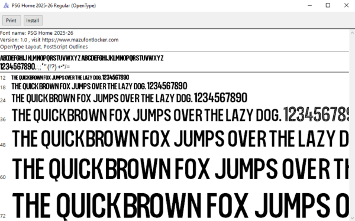This screenshot has height=221, width=355.
Task: Minimize the font preview window
Action: pyautogui.click(x=309, y=5)
